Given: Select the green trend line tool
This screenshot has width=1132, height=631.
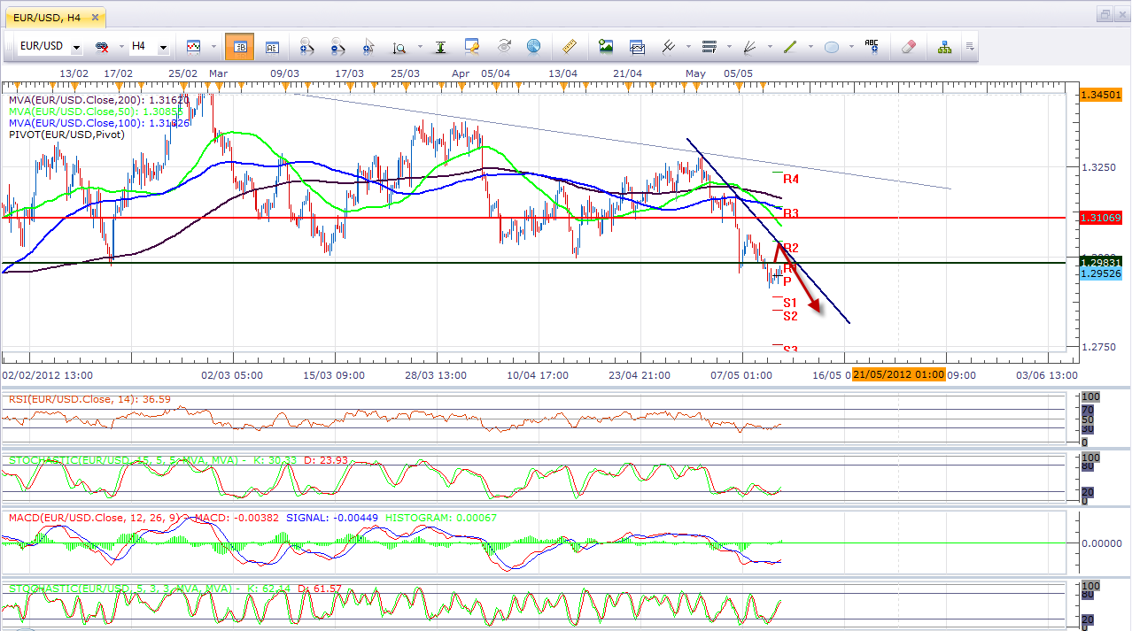Looking at the screenshot, I should click(790, 46).
